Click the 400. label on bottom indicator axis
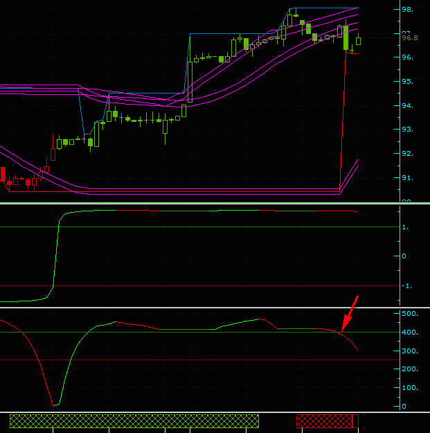430x433 pixels. click(410, 333)
